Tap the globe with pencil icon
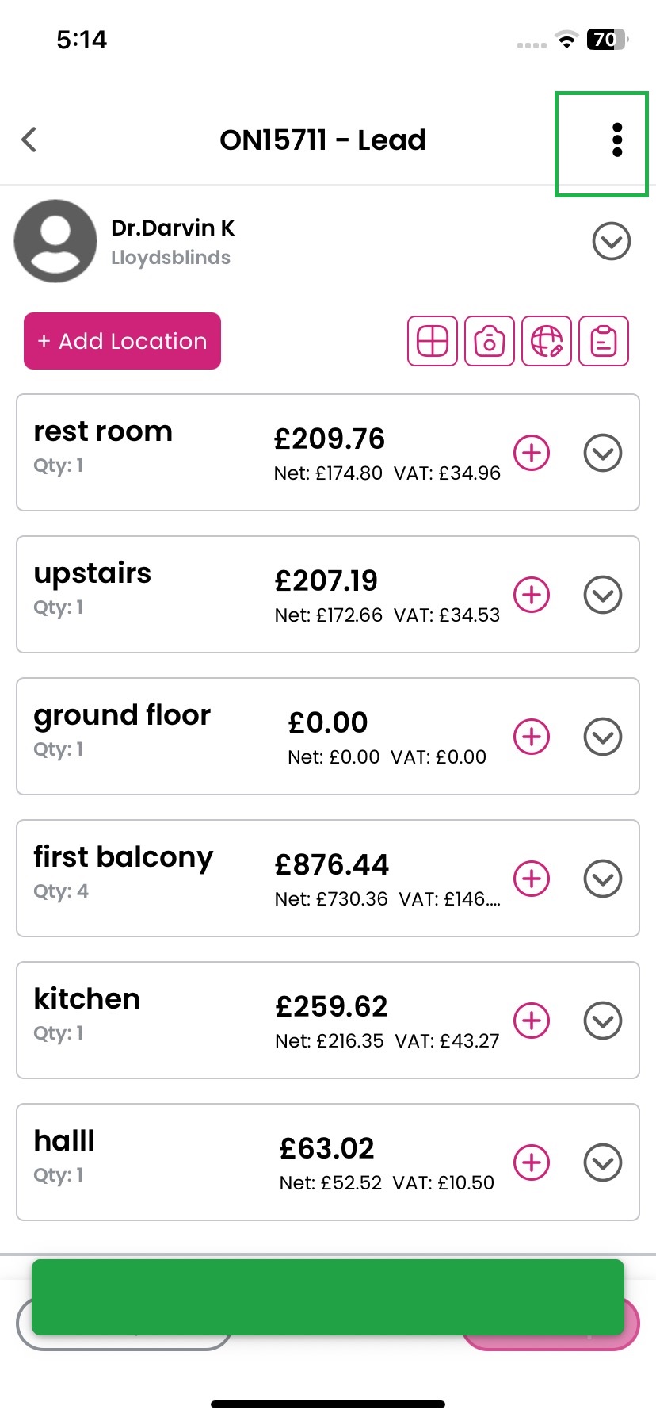Screen dimensions: 656x1421 coord(547,341)
